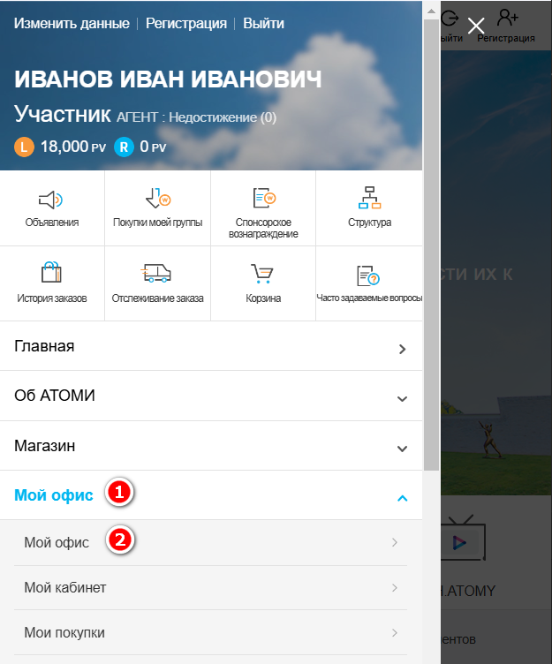Open the Мой кабинет submenu item
Screen dimensions: 552x664
click(x=210, y=587)
